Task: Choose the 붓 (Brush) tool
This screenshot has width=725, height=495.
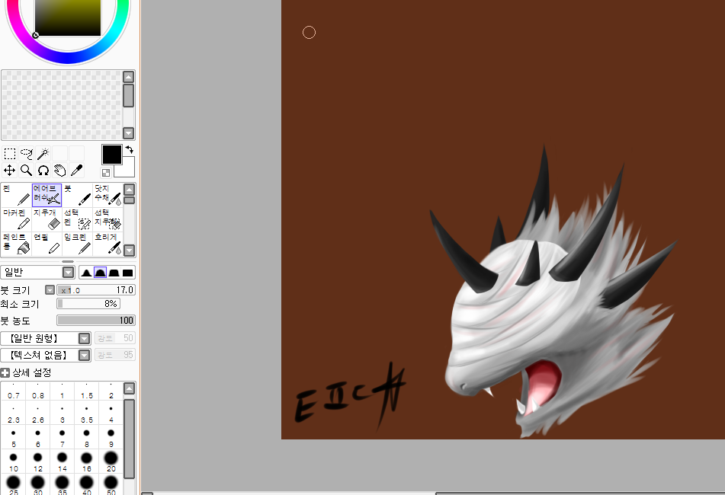Action: coord(77,195)
